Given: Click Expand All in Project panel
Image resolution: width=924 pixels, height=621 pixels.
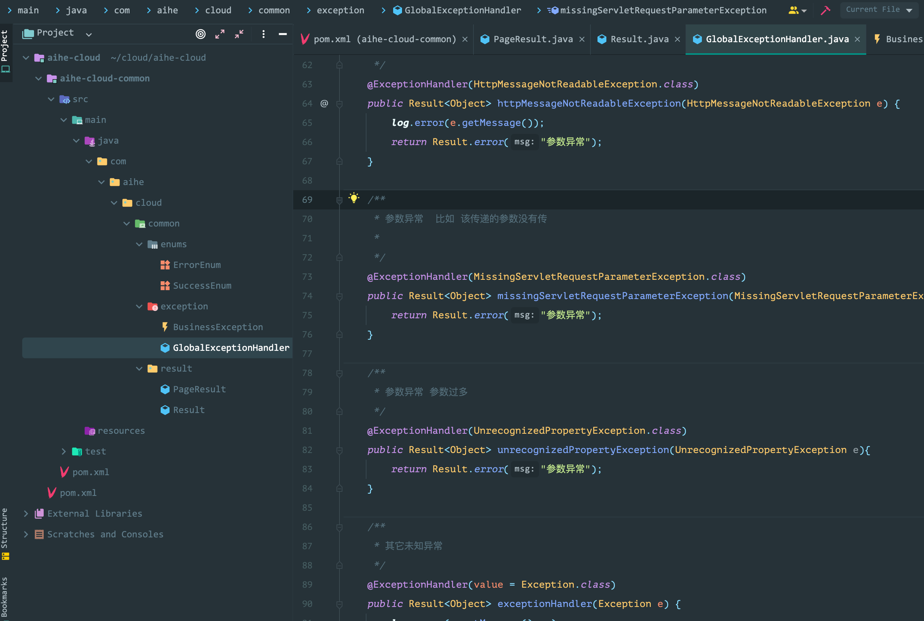Looking at the screenshot, I should coord(220,34).
